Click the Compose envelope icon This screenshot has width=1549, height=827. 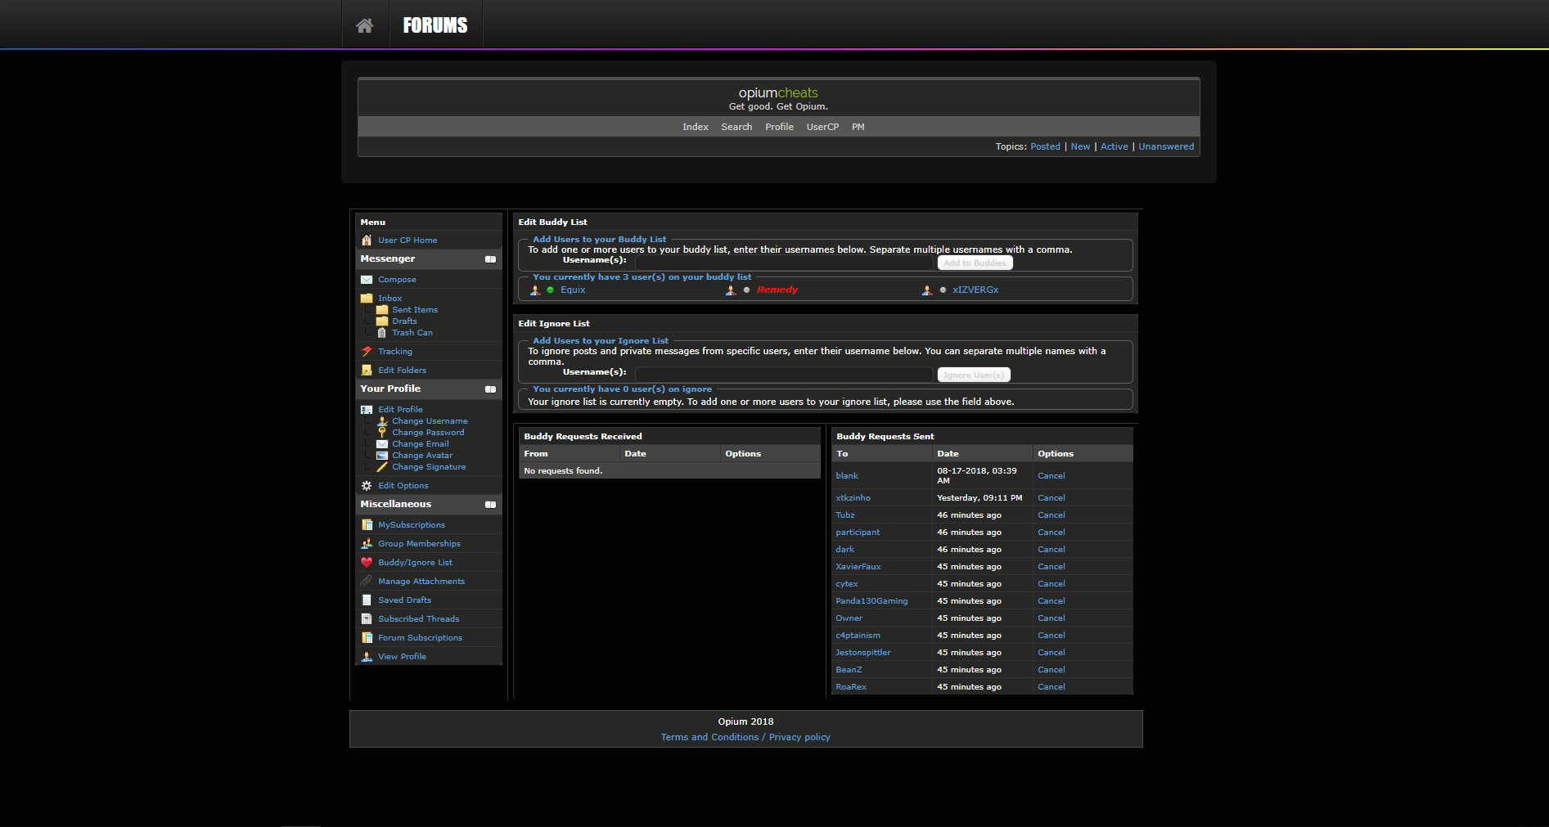(367, 280)
